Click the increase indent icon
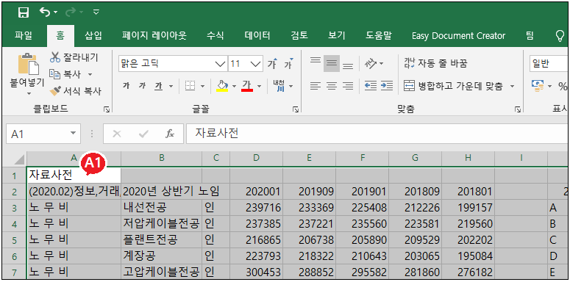Viewport: 570px width, 282px height. tap(387, 86)
